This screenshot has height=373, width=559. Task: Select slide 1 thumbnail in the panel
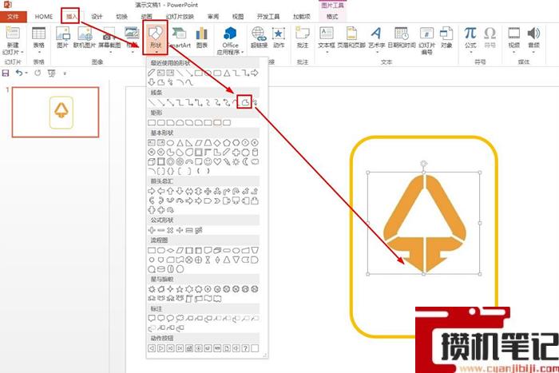coord(55,112)
